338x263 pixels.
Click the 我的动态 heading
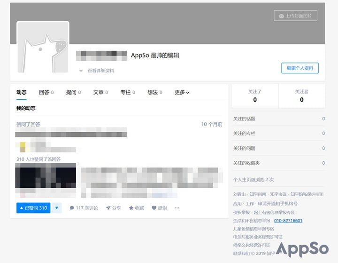point(26,108)
